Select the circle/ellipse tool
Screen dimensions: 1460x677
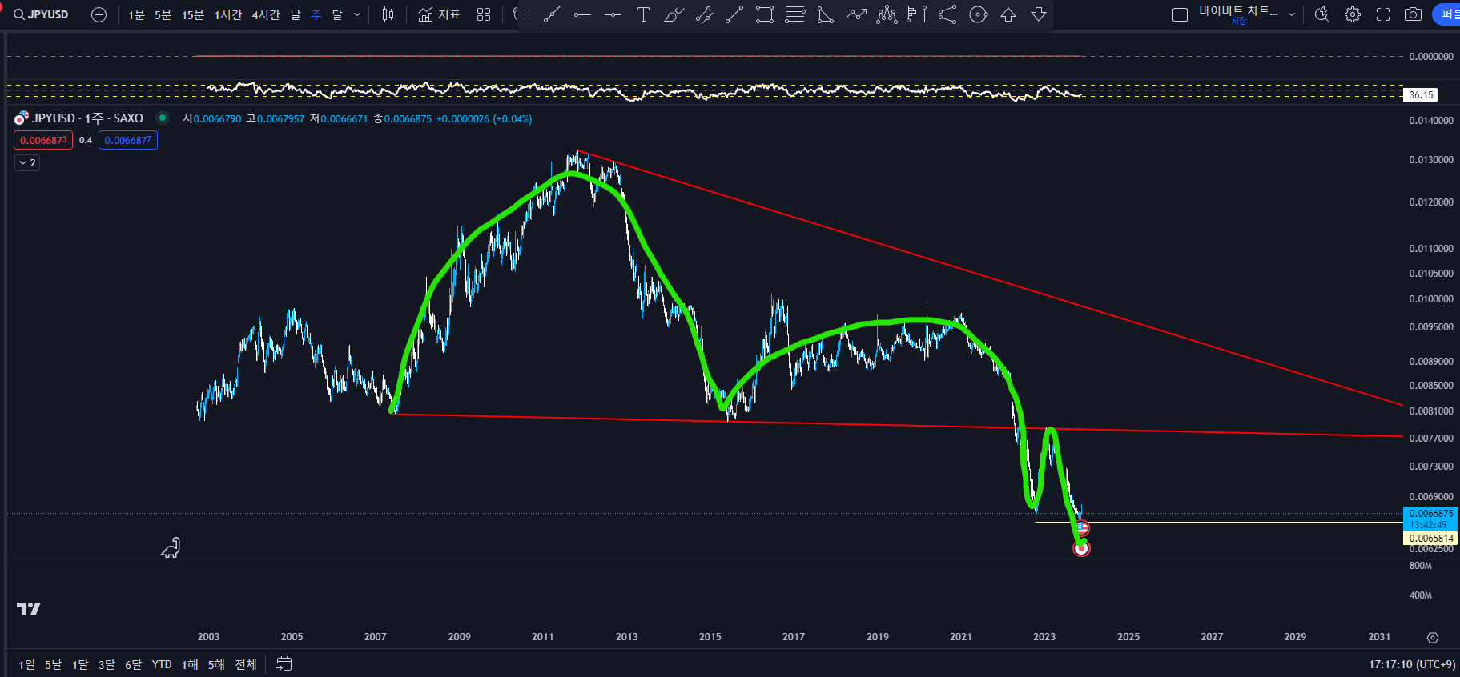pyautogui.click(x=978, y=14)
